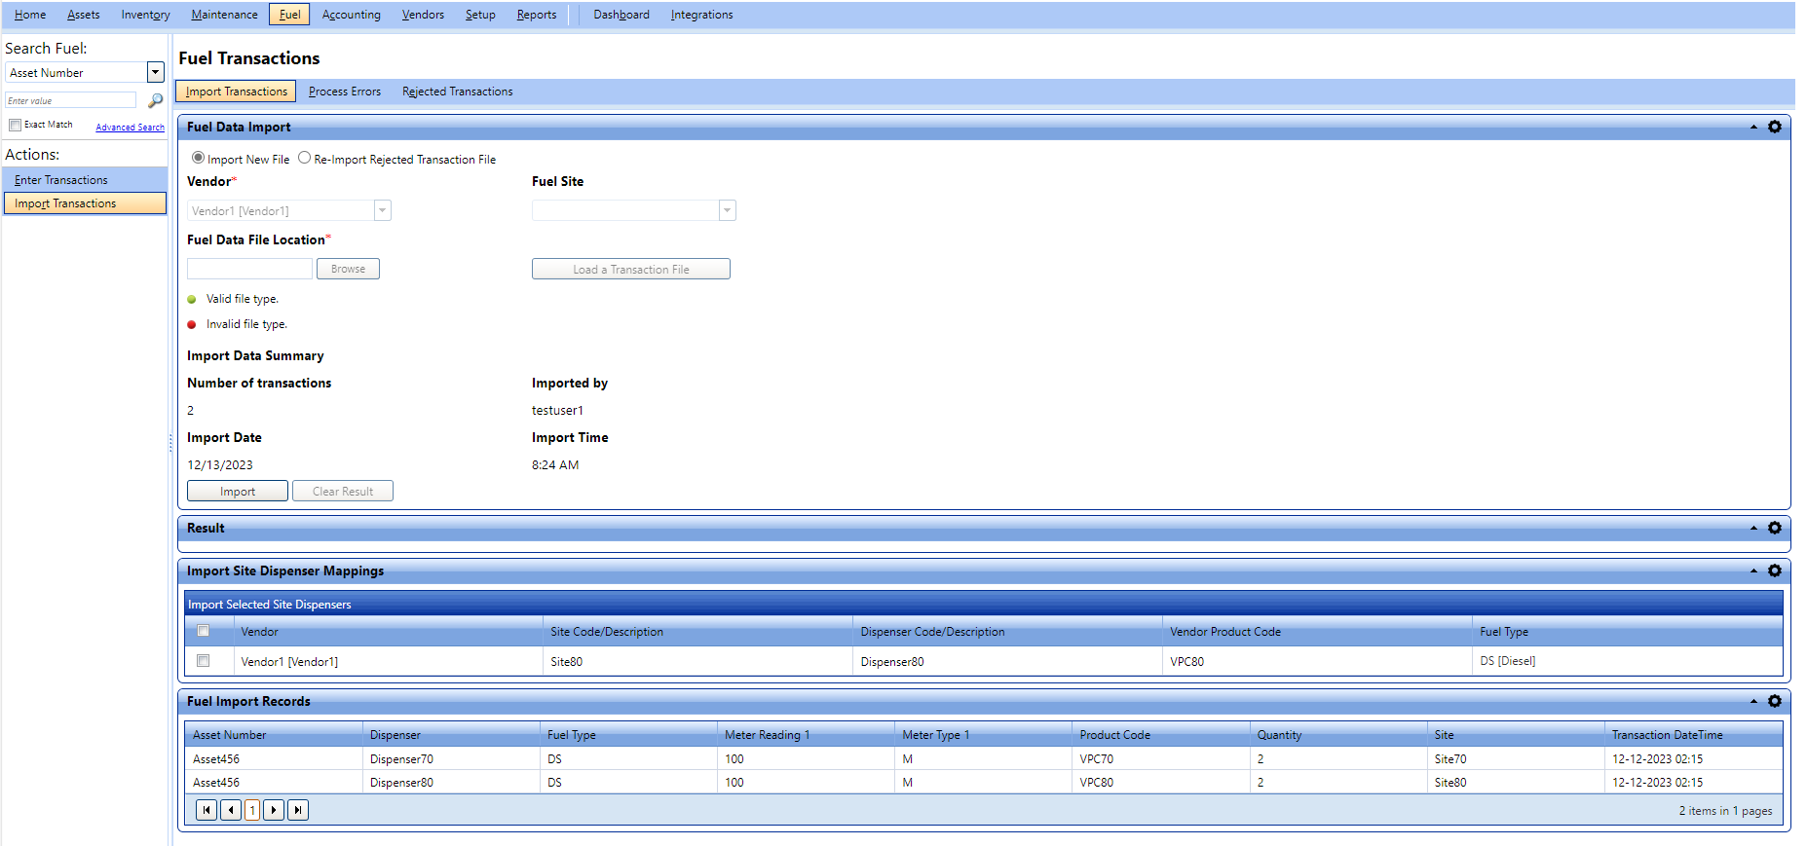Collapse the Fuel Import Records panel

click(1753, 701)
